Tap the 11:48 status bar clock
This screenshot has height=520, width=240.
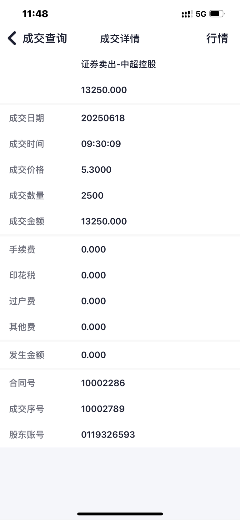tap(35, 14)
